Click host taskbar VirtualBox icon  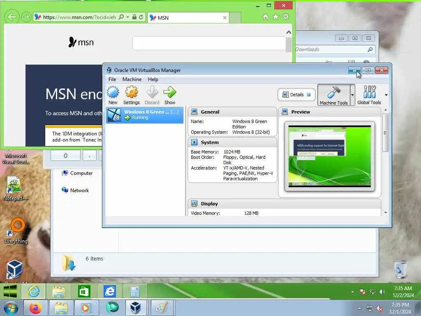[136, 308]
